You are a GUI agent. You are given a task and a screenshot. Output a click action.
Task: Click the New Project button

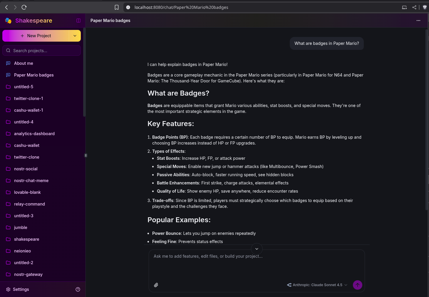pyautogui.click(x=36, y=36)
